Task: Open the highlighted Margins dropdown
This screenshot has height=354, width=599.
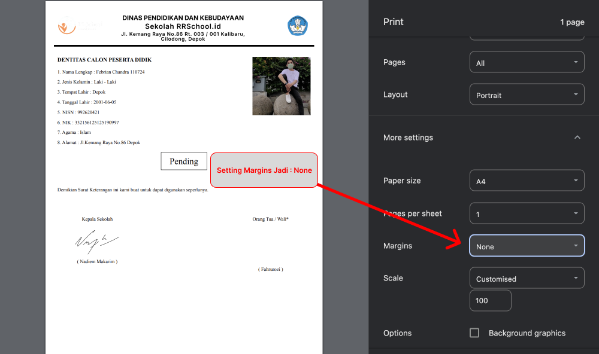Action: 527,246
